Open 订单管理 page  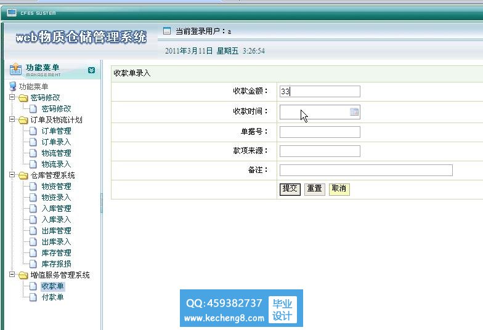tap(57, 131)
